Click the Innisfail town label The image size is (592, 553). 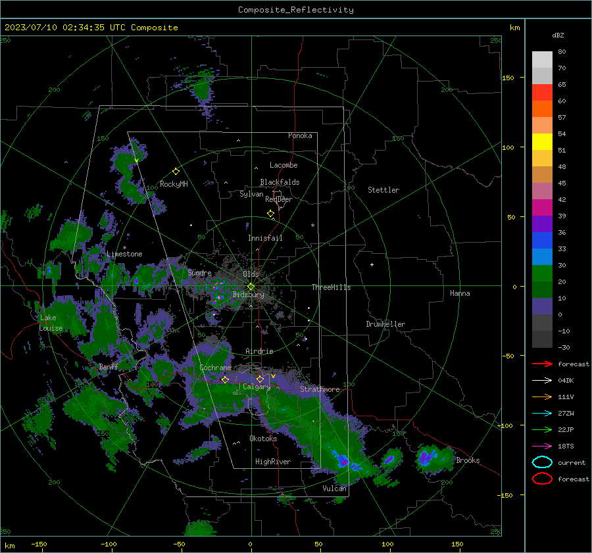pos(265,238)
